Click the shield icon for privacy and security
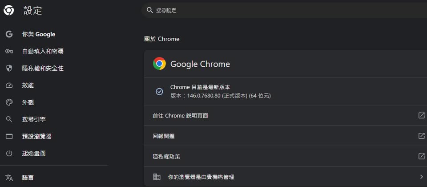 9,68
